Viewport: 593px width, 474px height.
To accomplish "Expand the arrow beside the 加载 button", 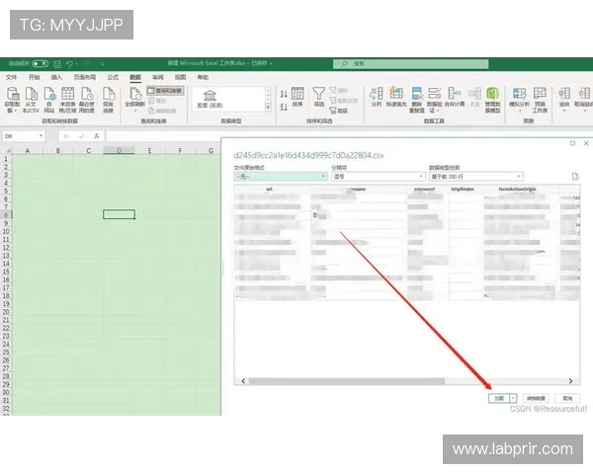I will (x=513, y=398).
